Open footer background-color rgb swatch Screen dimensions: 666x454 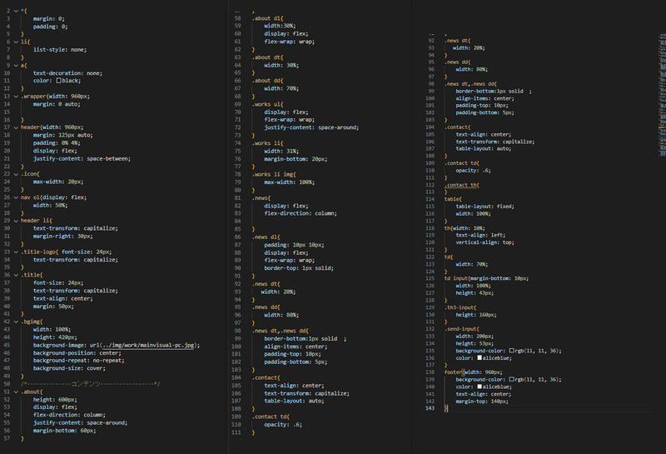(x=511, y=379)
